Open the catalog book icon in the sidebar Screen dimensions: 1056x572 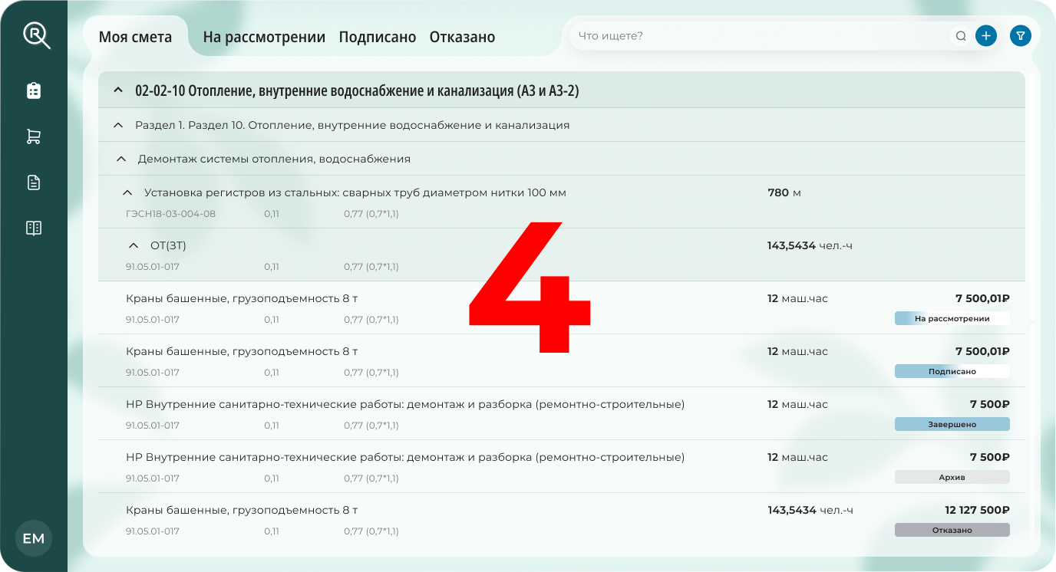point(34,228)
